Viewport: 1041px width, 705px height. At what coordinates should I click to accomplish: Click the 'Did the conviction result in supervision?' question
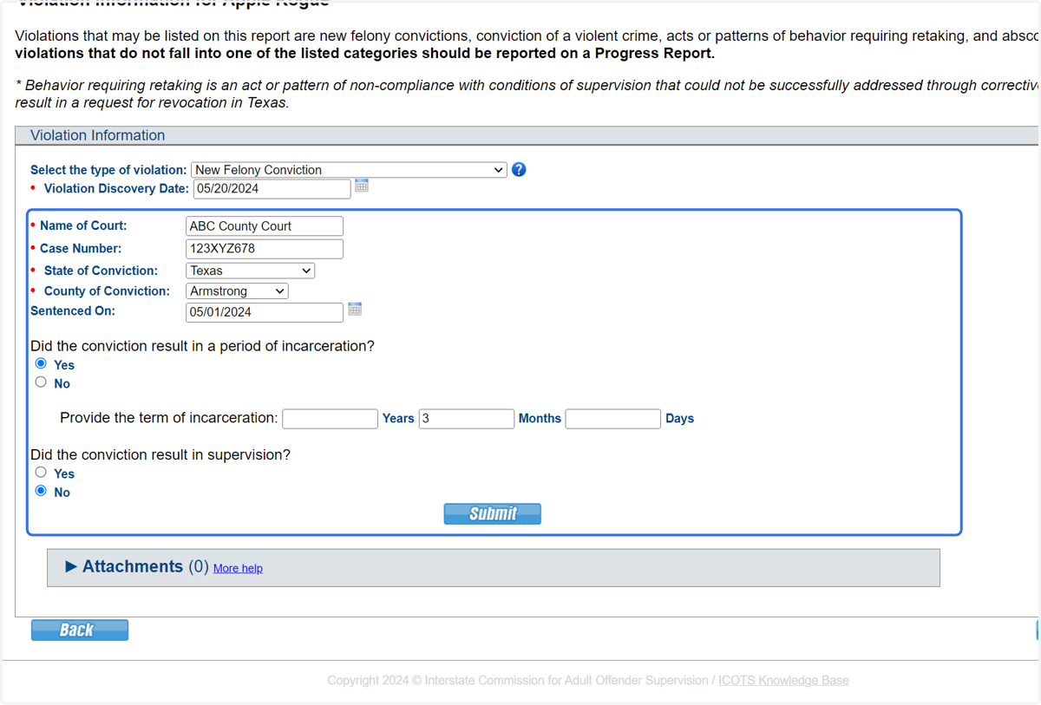coord(160,454)
